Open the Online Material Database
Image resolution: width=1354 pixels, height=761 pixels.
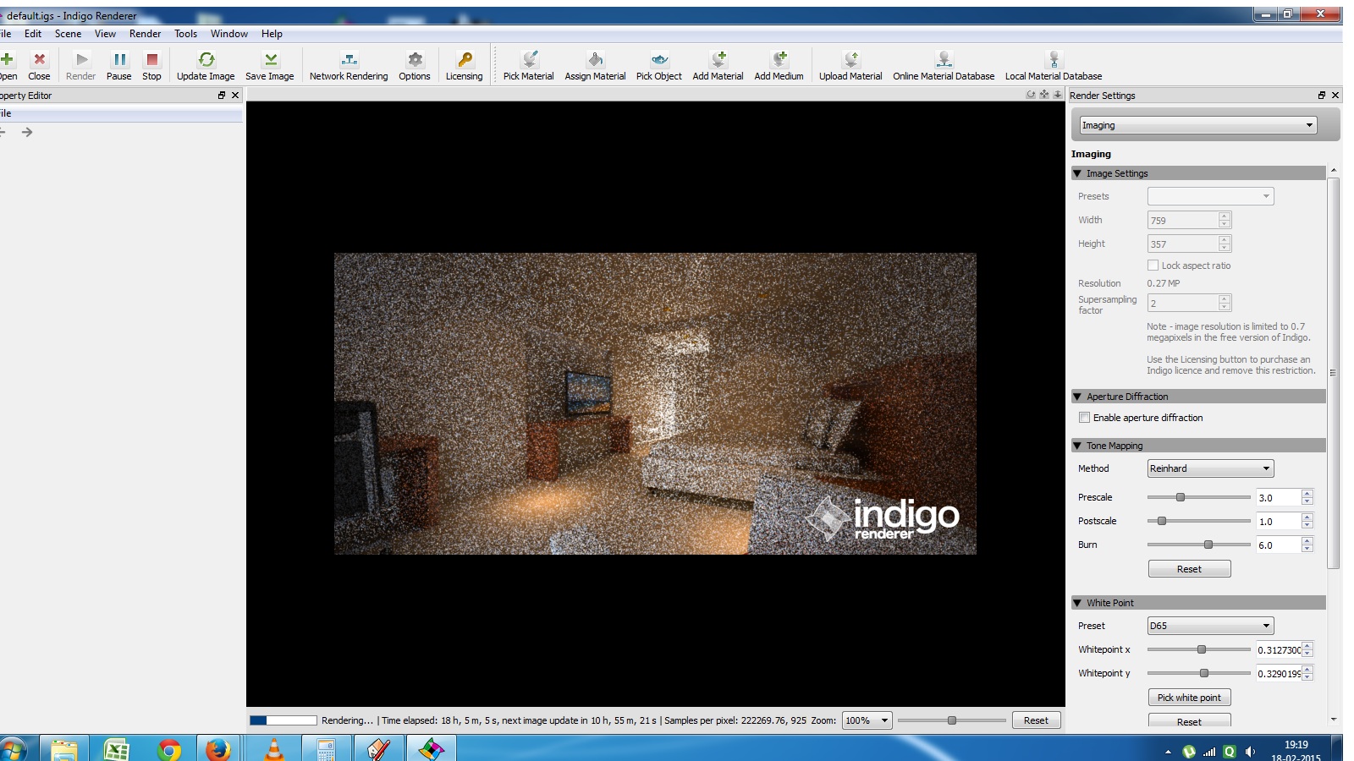coord(944,66)
